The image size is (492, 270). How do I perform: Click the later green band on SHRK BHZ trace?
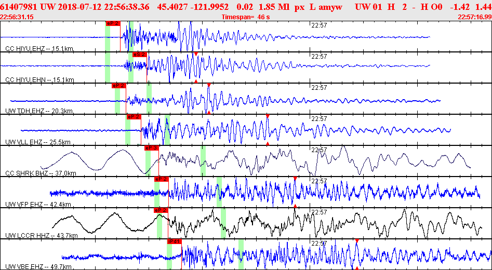pyautogui.click(x=203, y=161)
